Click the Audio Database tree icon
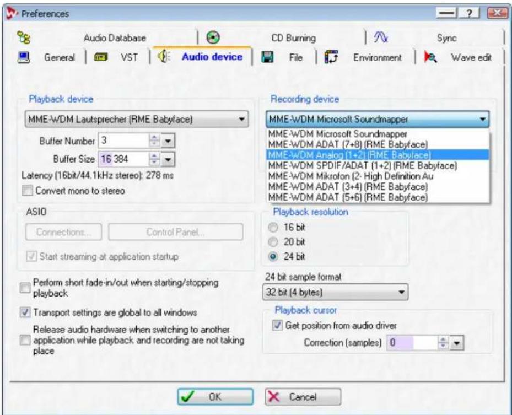512x415 pixels. (x=24, y=38)
